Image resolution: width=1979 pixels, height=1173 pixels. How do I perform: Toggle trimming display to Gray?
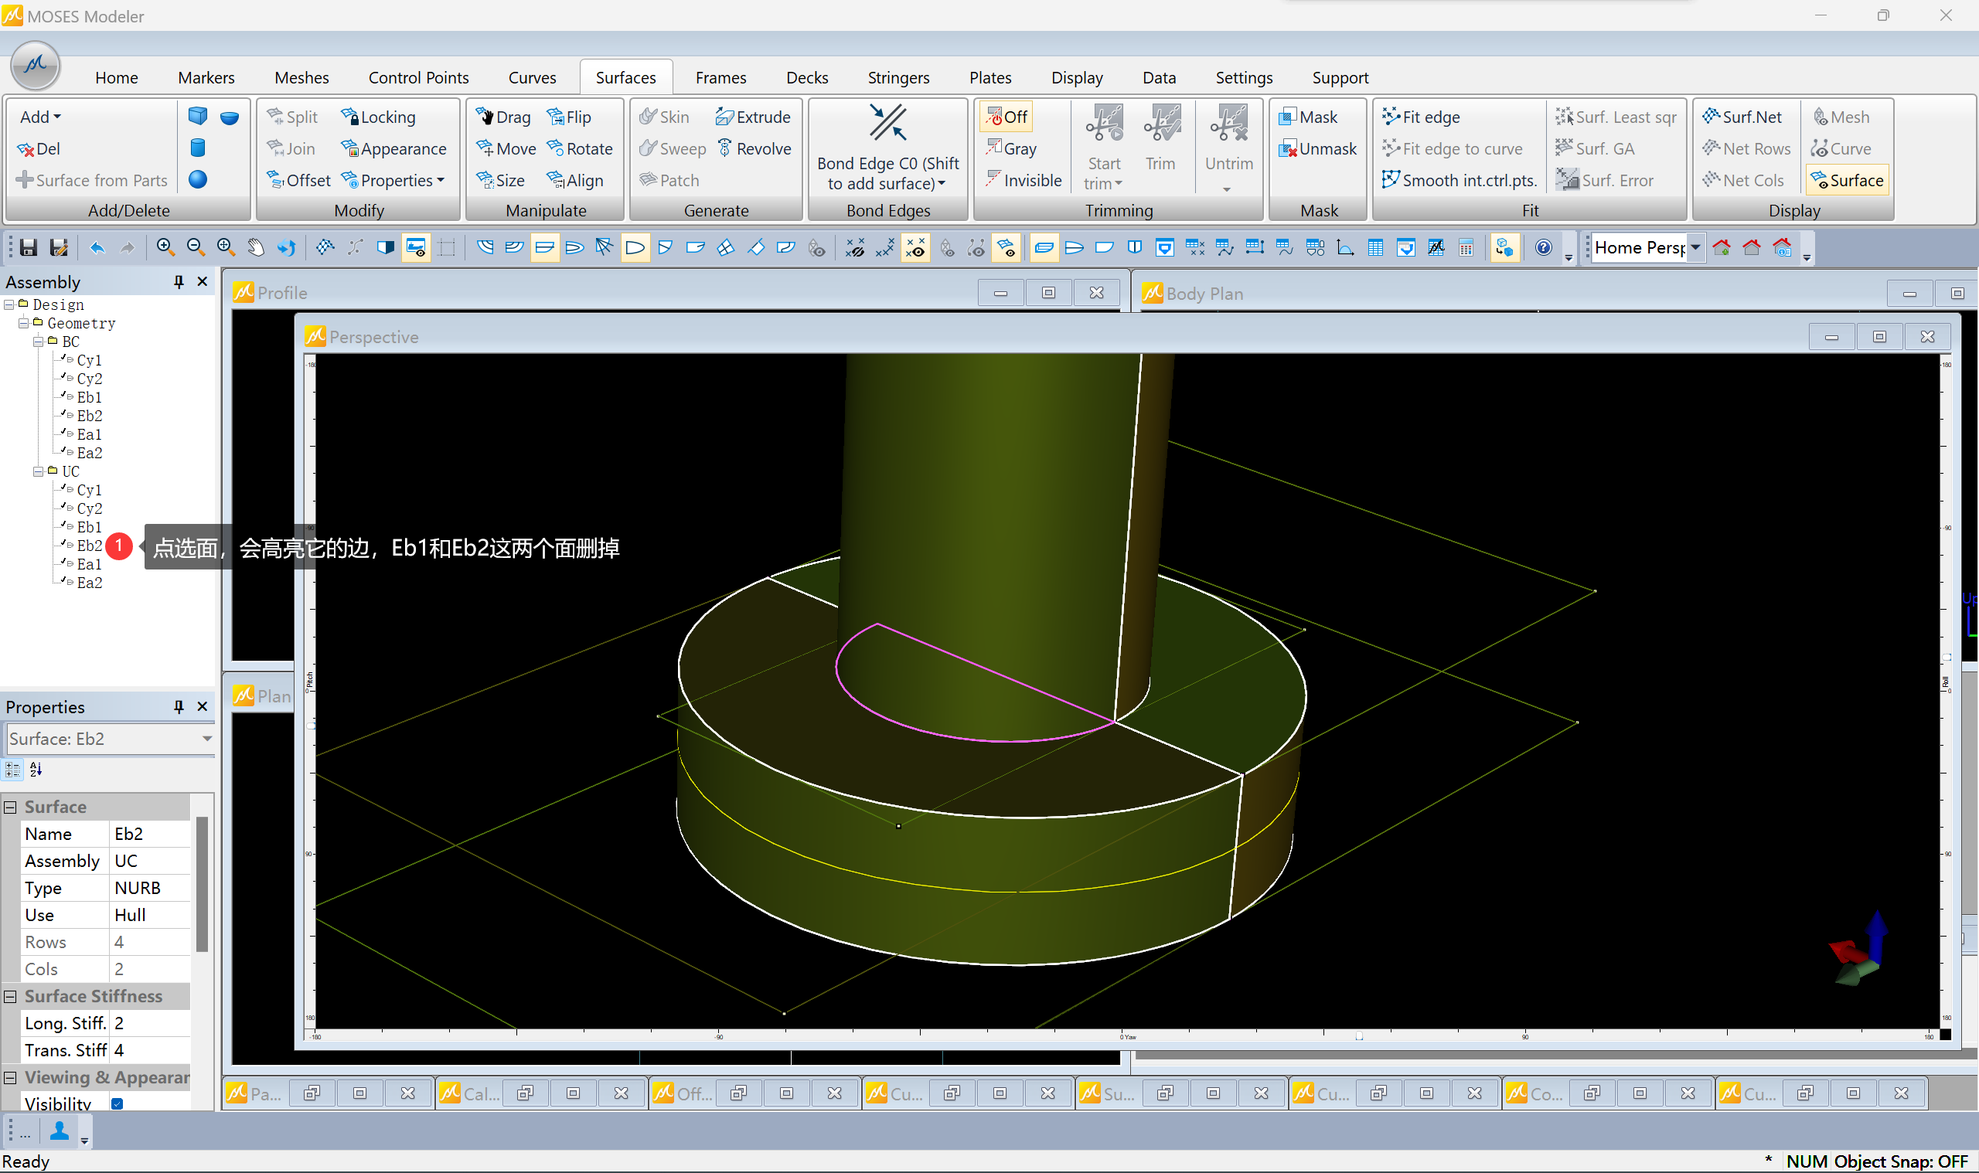click(1011, 148)
